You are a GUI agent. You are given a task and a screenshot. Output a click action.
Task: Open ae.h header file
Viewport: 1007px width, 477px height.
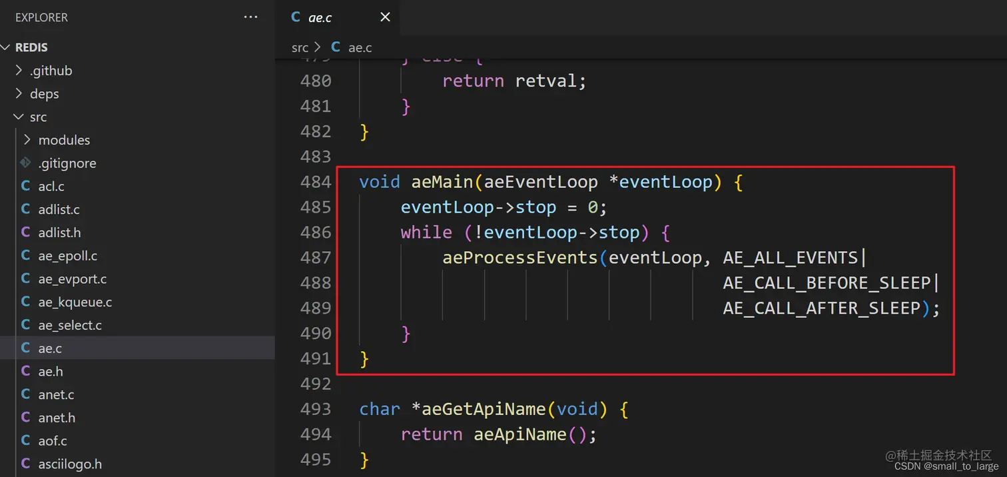point(137,371)
